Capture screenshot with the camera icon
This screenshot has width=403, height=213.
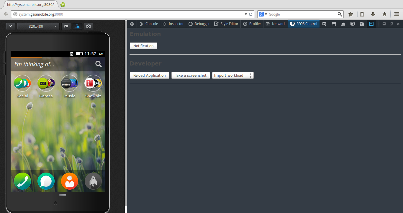88,26
